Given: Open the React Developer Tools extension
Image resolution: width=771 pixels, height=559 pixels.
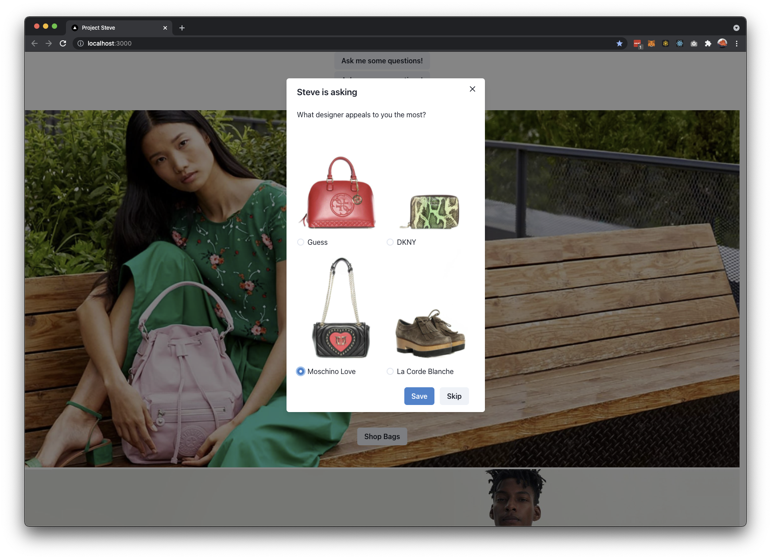Looking at the screenshot, I should pos(680,43).
